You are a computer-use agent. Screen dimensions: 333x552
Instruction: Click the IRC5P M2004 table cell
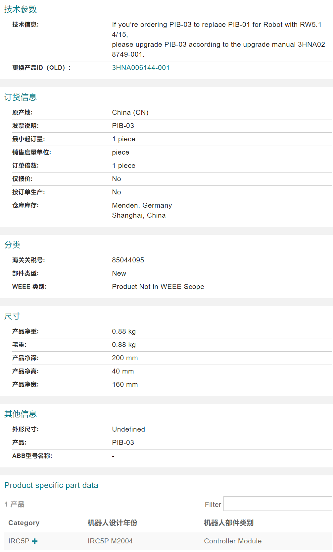[x=110, y=541]
